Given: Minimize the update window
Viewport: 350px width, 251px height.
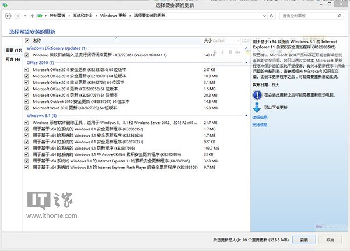Looking at the screenshot, I should (321, 5).
